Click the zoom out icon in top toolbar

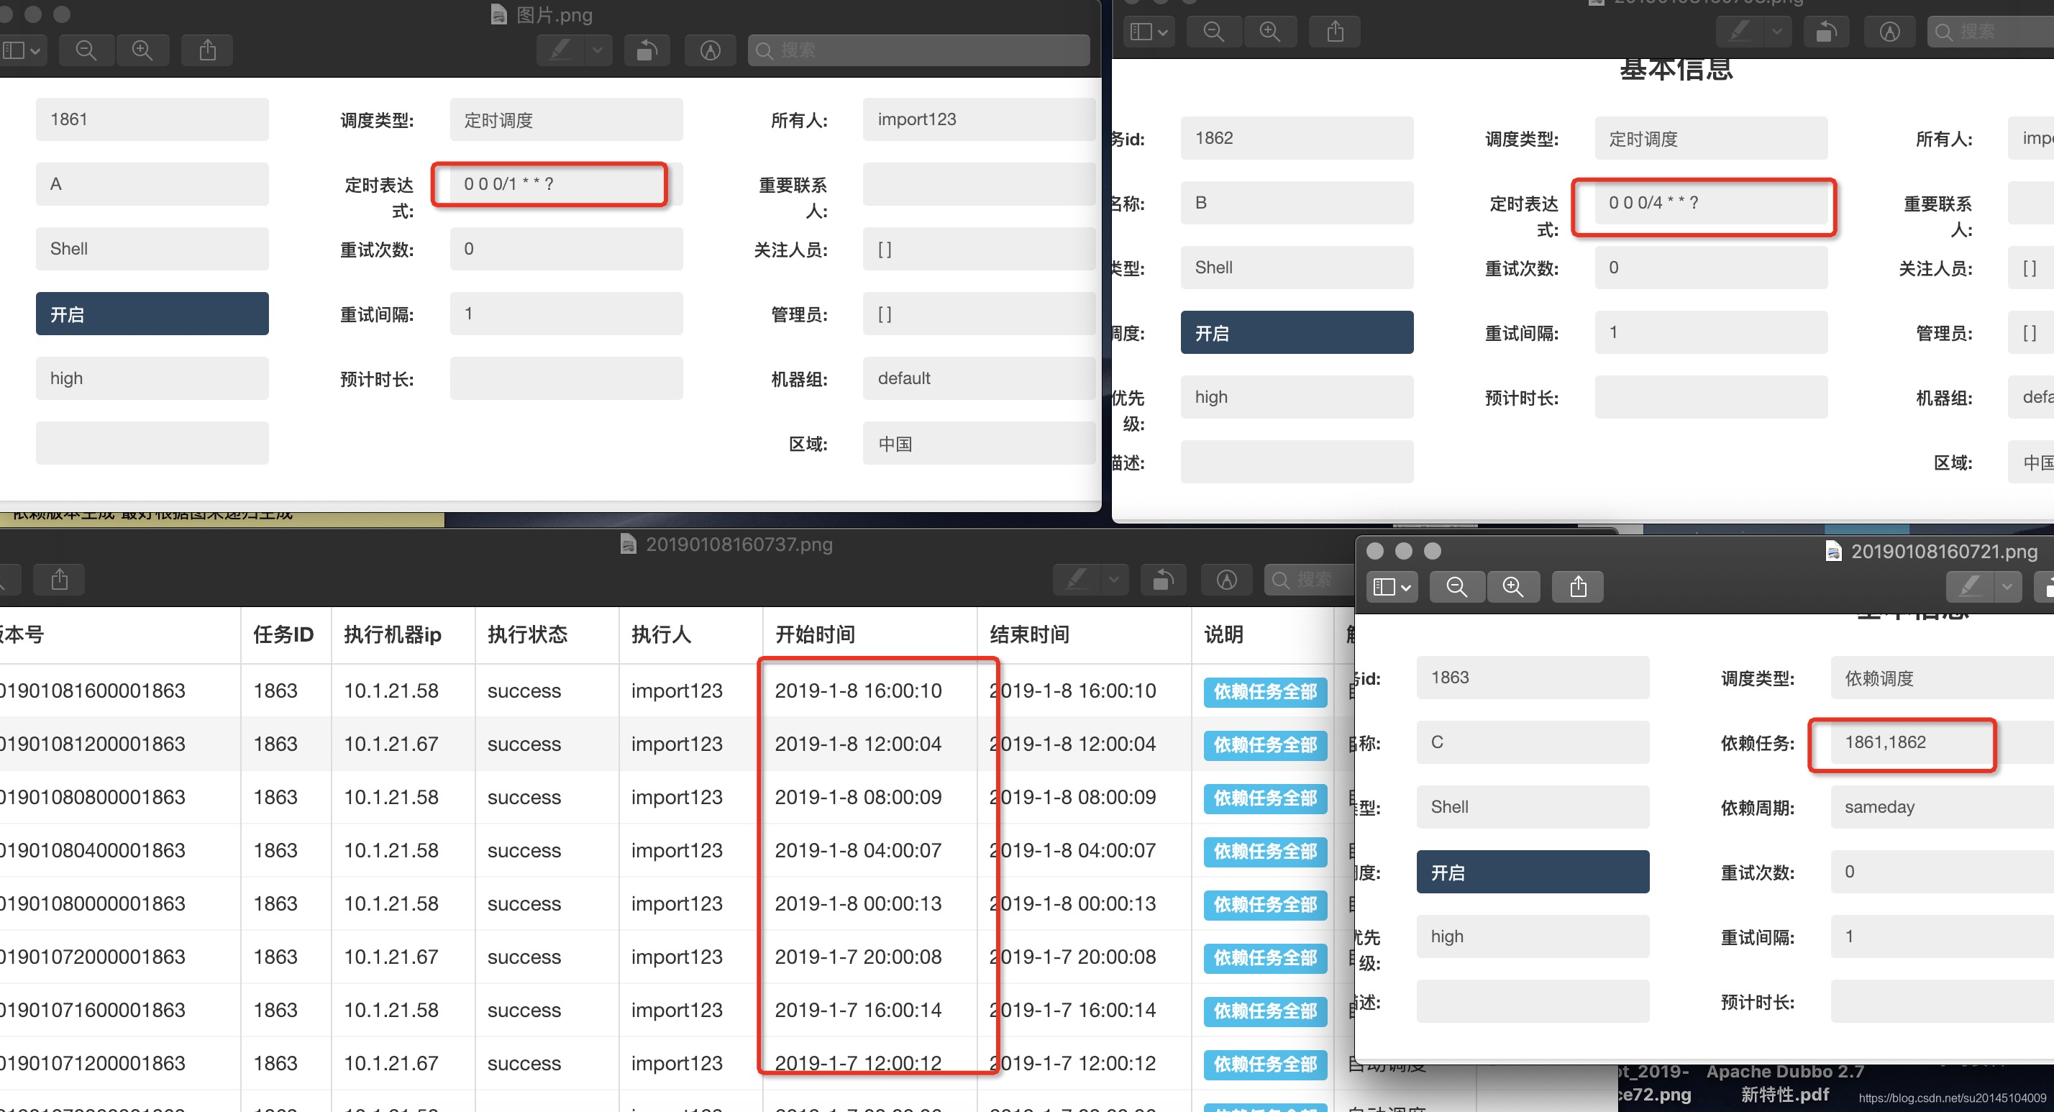(x=85, y=52)
